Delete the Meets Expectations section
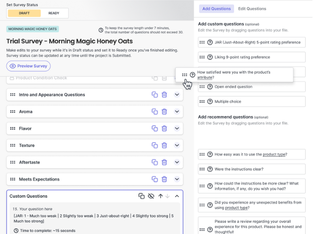323x234 pixels. tap(164, 179)
